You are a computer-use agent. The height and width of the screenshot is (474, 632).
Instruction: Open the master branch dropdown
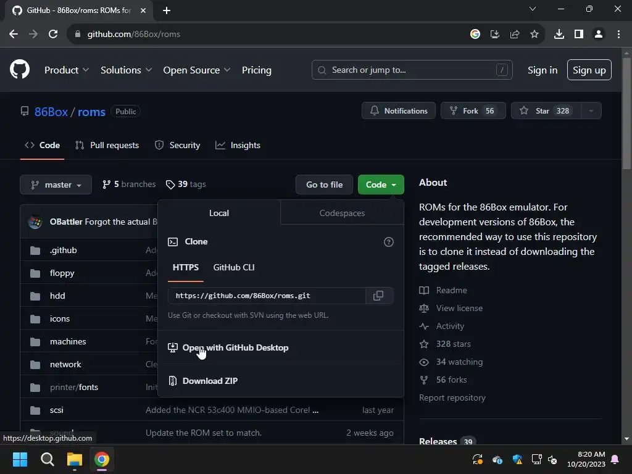point(56,185)
